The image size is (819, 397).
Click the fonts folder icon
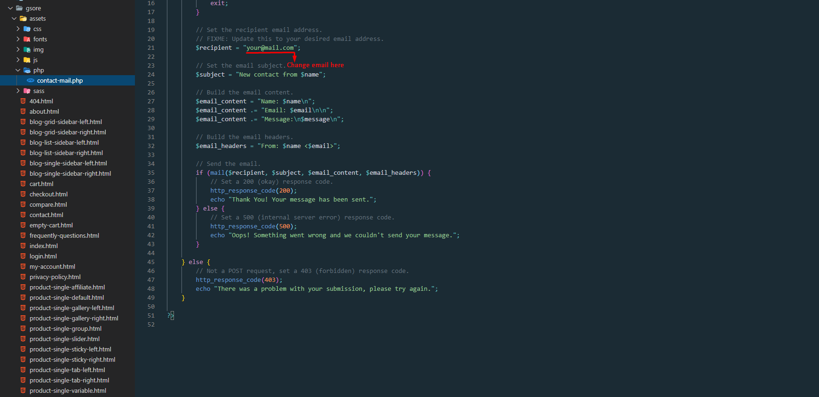27,39
